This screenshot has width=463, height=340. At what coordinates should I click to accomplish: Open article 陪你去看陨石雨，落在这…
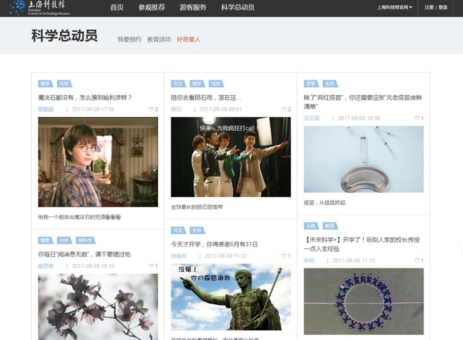click(x=206, y=97)
